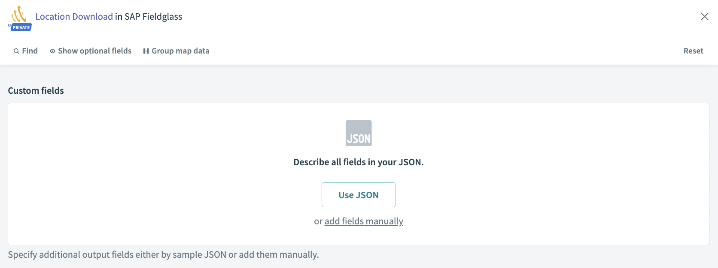Click the eye icon for optional fields
Screen dimensions: 718x268
click(52, 51)
